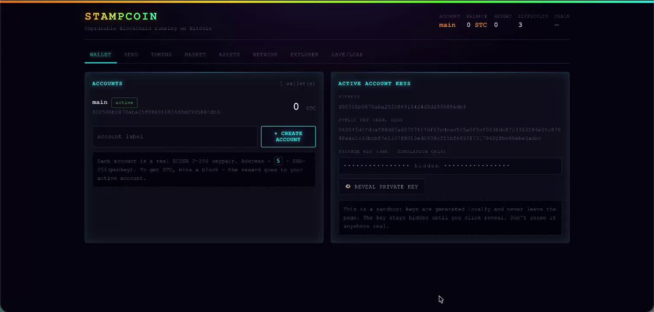Open the Save/Load tab

coord(347,55)
